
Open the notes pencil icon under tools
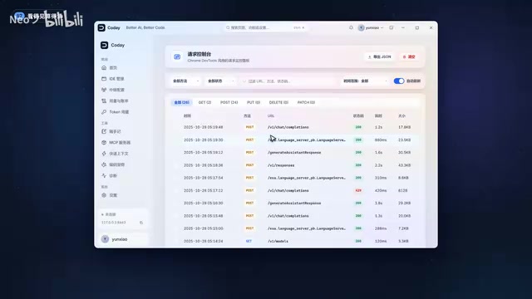pyautogui.click(x=104, y=131)
